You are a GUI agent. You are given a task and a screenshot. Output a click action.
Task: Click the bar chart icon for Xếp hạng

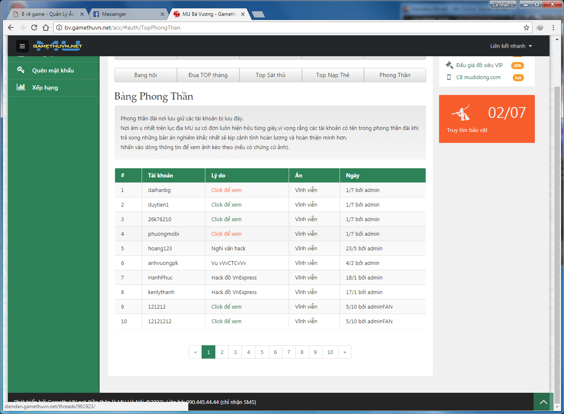point(20,87)
